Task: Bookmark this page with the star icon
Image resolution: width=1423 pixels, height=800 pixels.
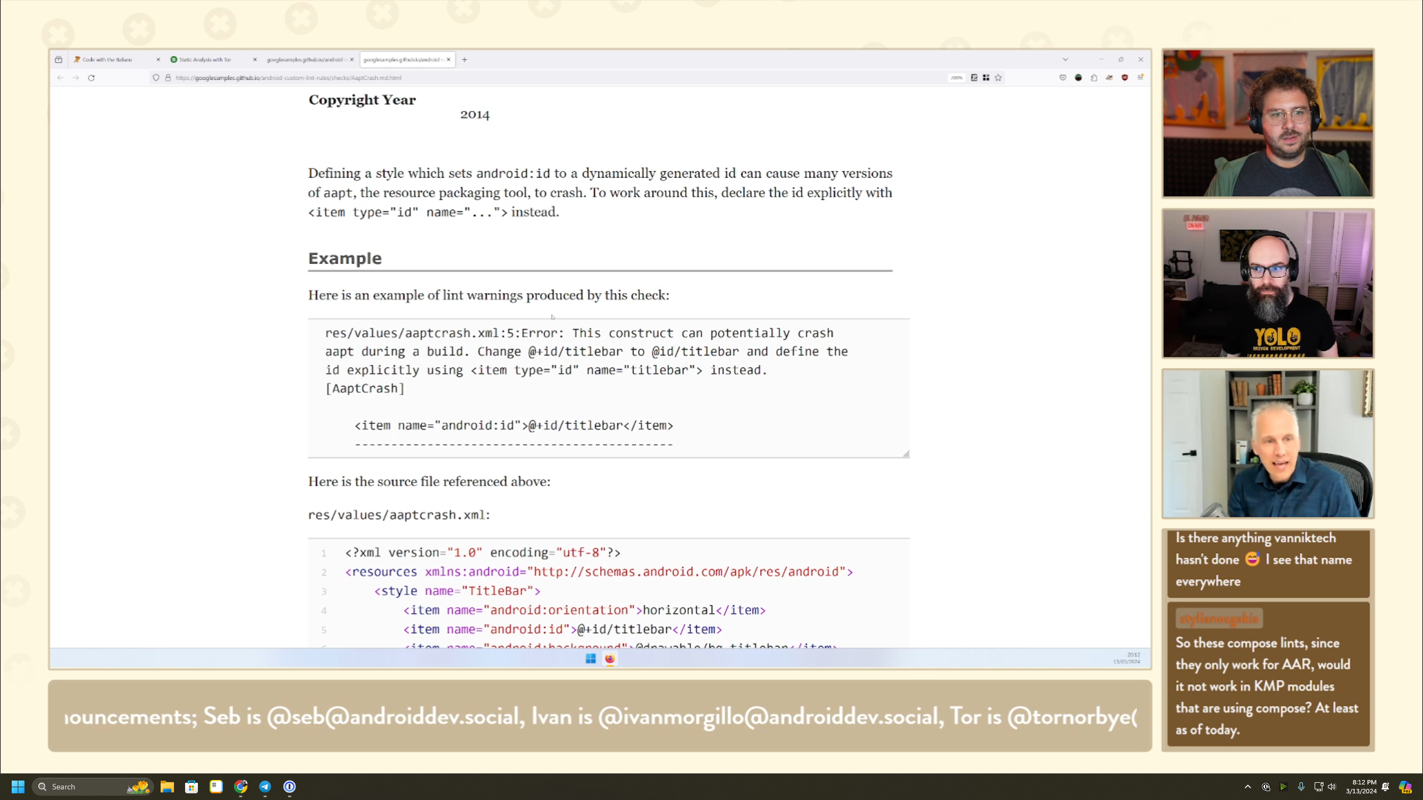Action: point(998,78)
